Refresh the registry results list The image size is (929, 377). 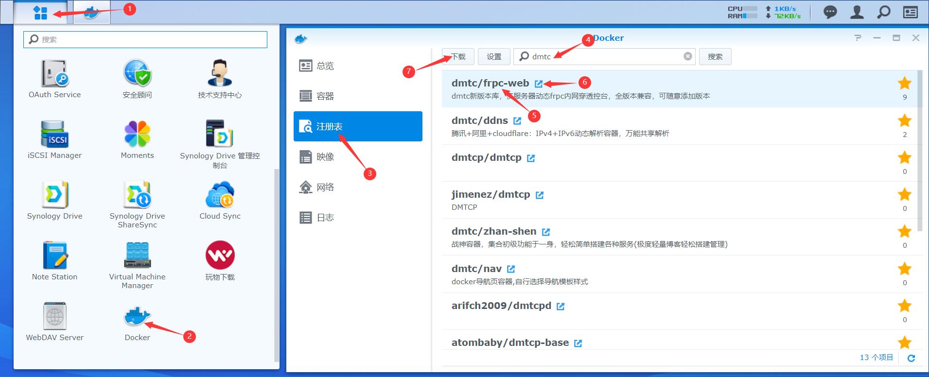pyautogui.click(x=911, y=358)
